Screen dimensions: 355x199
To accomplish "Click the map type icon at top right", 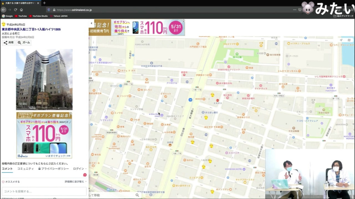I will click(x=349, y=40).
